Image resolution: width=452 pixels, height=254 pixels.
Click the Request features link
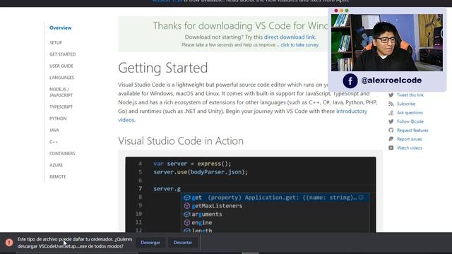point(412,130)
